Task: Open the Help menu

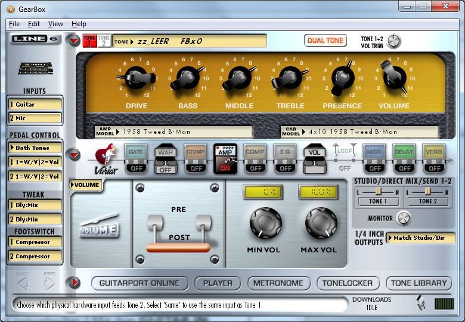Action: click(79, 24)
